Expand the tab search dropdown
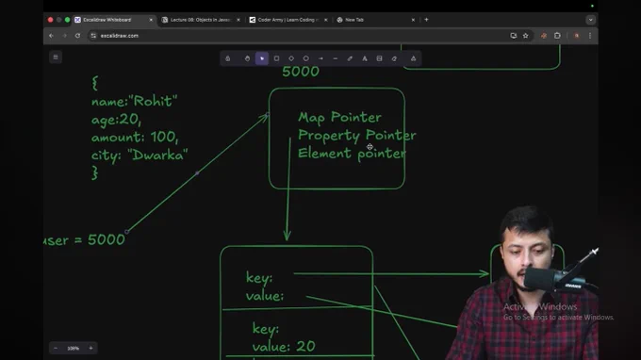The width and height of the screenshot is (641, 360). click(590, 20)
